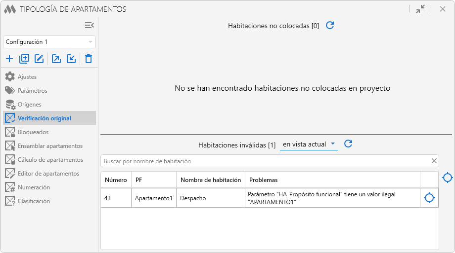
Task: Import configuration with the incoming arrow icon
Action: [71, 59]
